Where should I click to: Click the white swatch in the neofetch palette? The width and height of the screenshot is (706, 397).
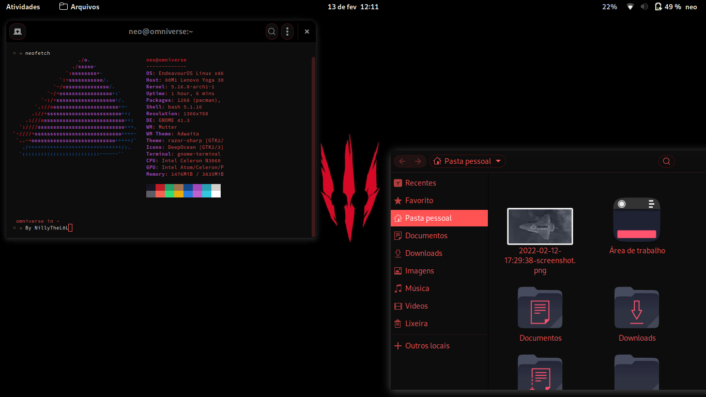tap(216, 194)
